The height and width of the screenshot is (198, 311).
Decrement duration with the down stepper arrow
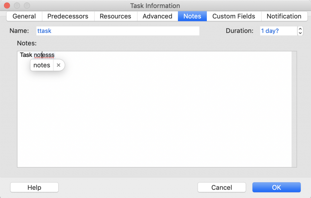[300, 32]
